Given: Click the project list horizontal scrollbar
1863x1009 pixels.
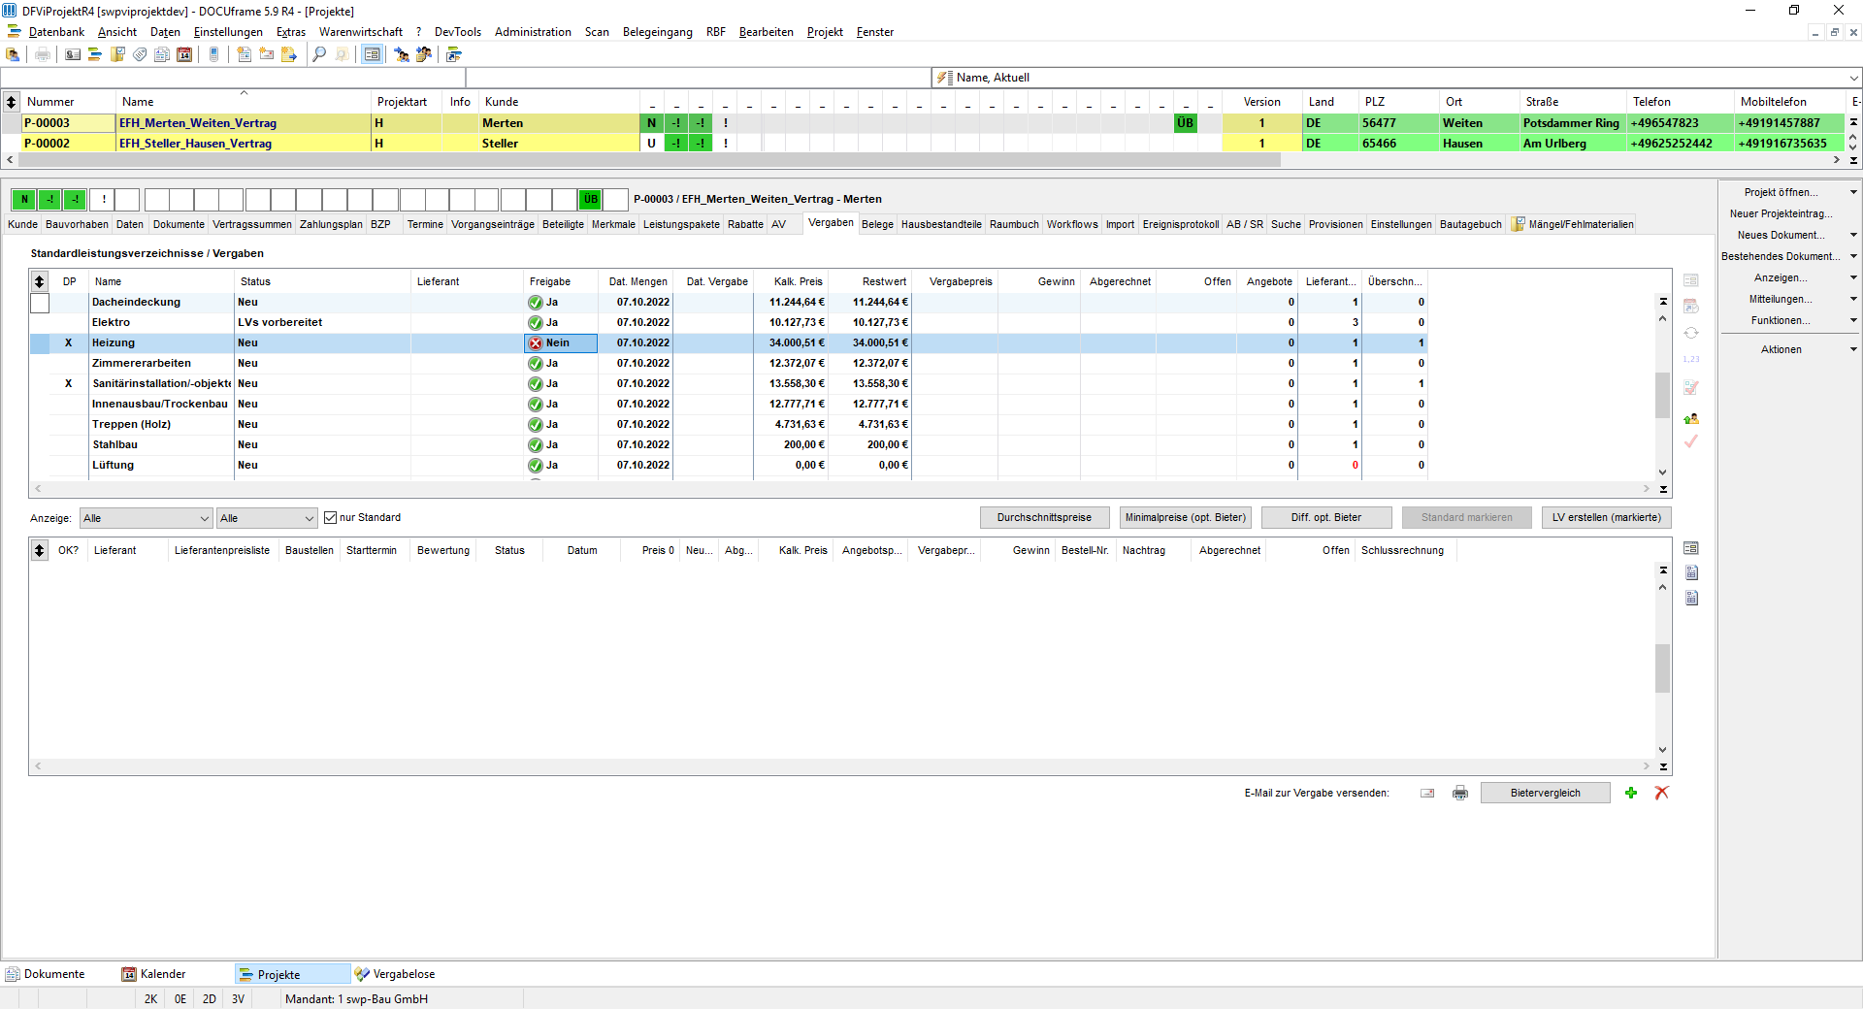Looking at the screenshot, I should pyautogui.click(x=650, y=160).
